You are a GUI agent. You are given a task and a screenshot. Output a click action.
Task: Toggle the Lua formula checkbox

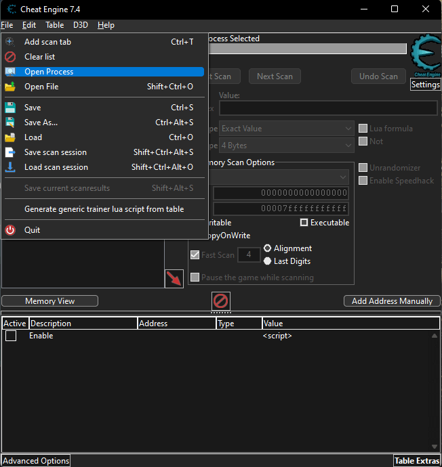pos(363,129)
